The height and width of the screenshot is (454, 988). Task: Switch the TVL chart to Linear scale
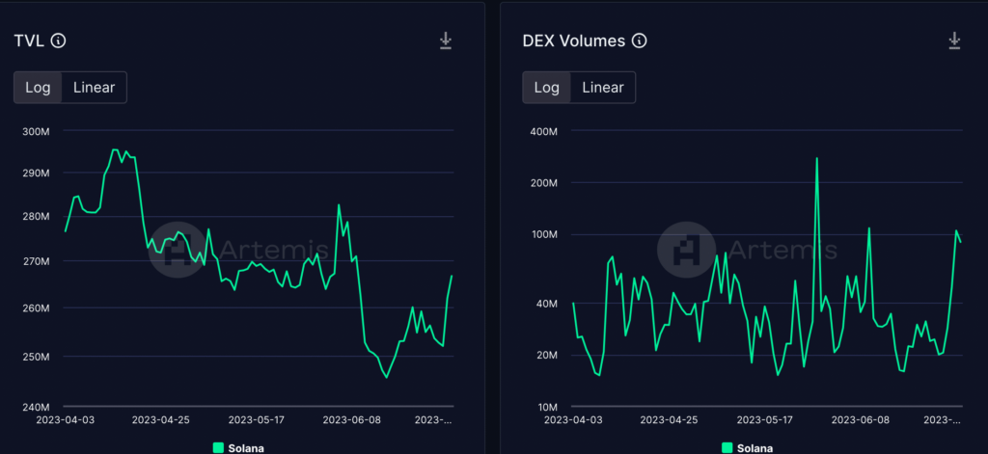[94, 87]
